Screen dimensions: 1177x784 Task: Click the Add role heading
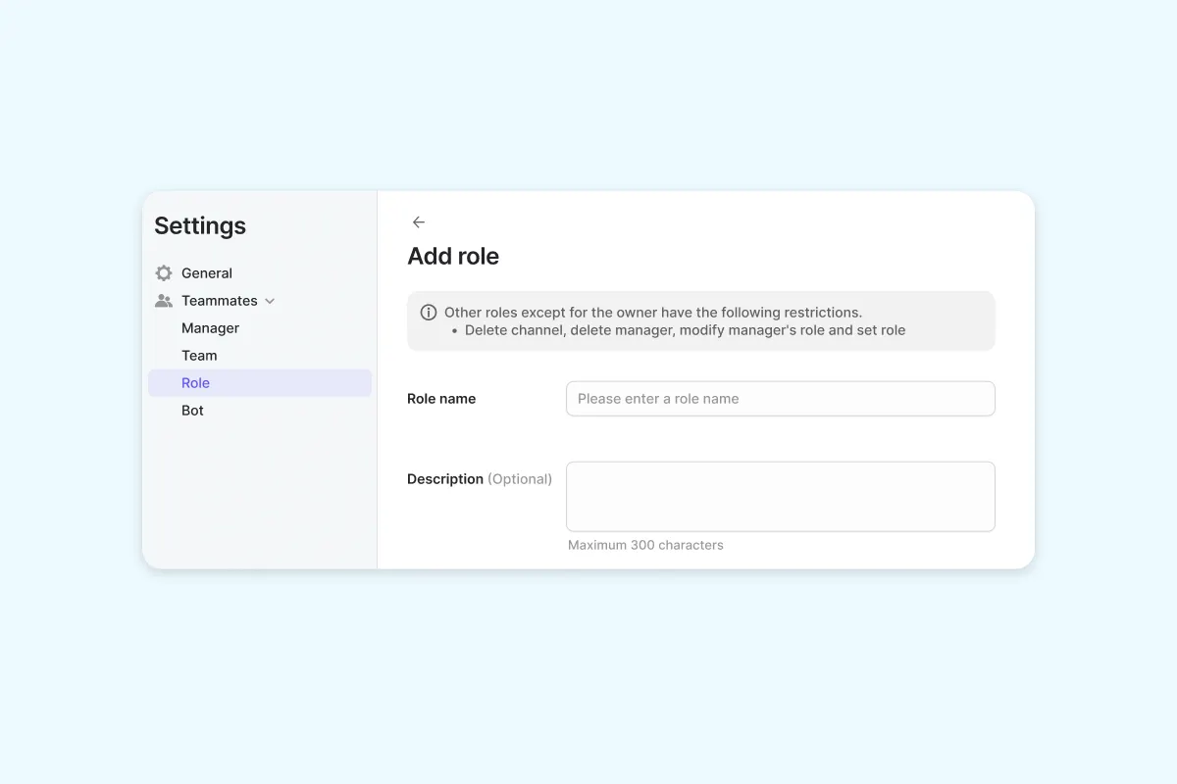click(453, 257)
